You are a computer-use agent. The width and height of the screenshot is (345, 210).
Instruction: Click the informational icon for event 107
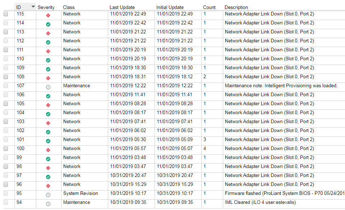[x=48, y=87]
